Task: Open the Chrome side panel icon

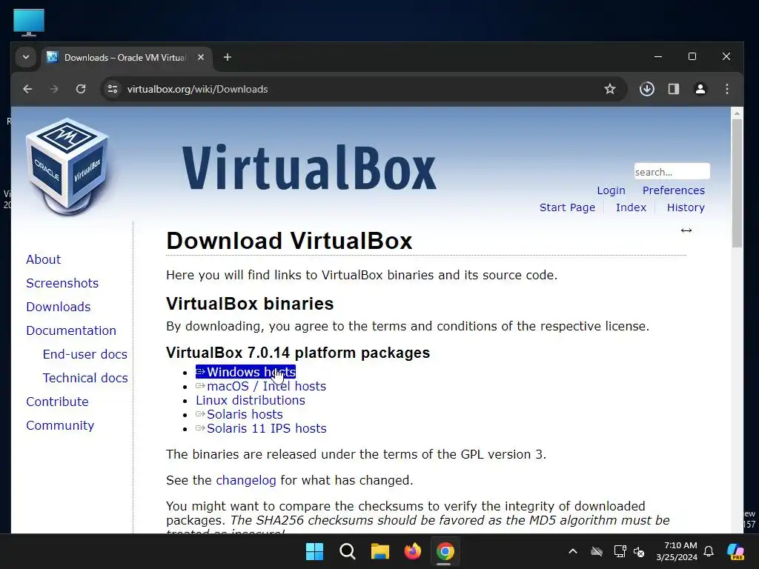Action: [673, 89]
